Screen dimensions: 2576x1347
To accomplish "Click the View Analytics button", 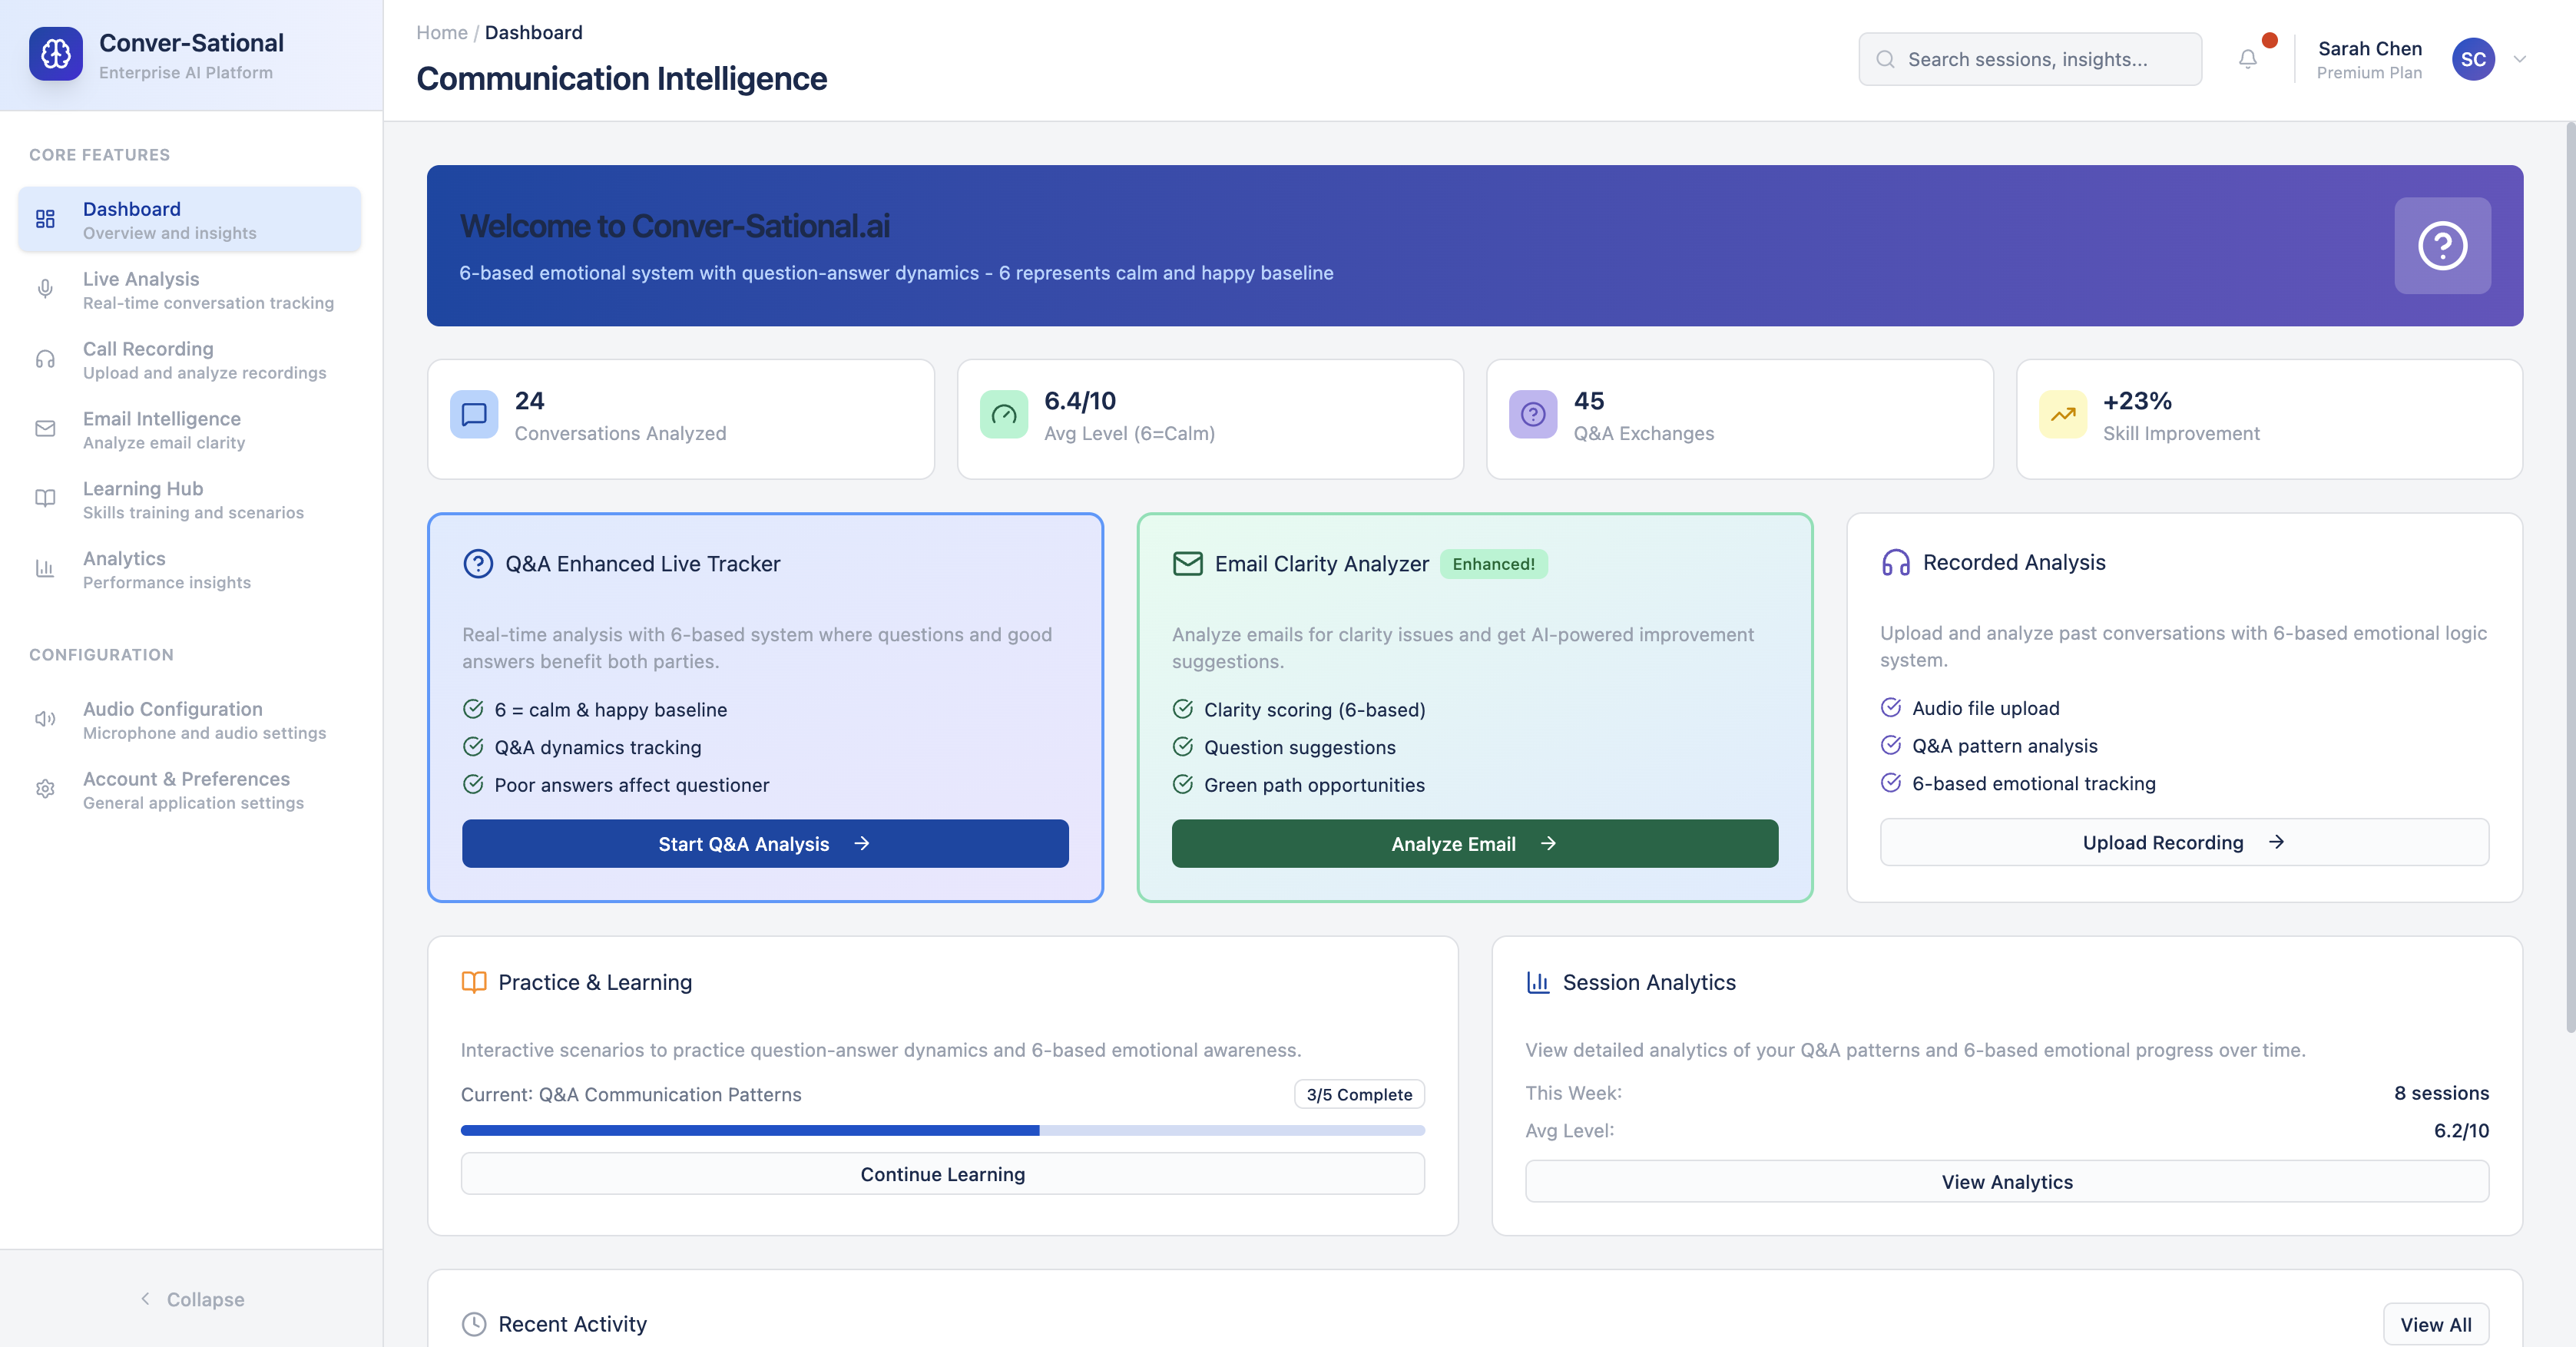I will [x=2007, y=1182].
